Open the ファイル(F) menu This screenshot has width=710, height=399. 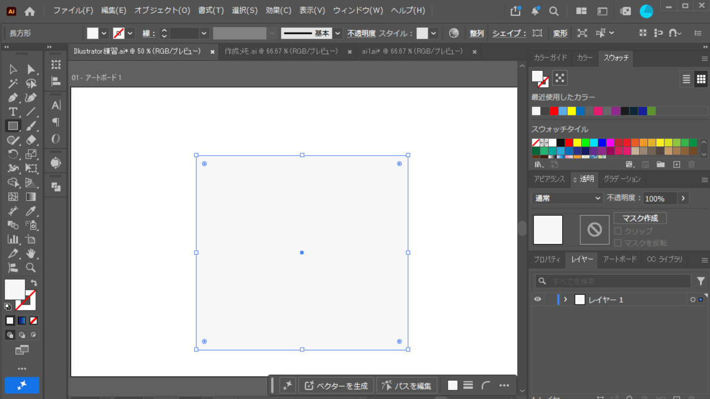click(73, 11)
